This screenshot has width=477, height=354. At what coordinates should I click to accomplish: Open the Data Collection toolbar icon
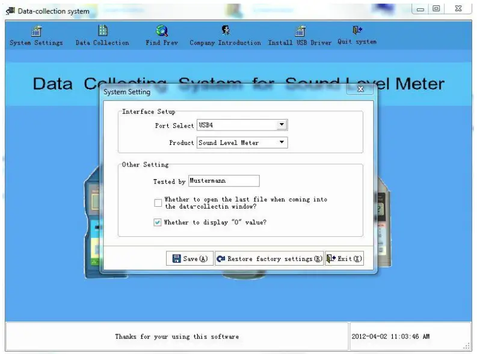pyautogui.click(x=103, y=31)
